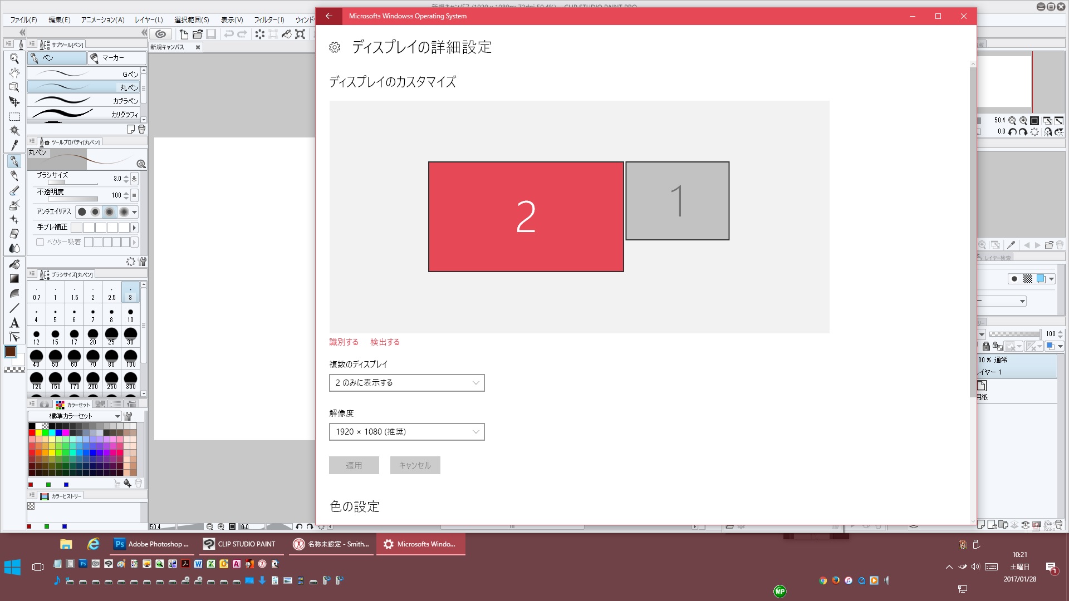This screenshot has height=601, width=1069.
Task: Select the Text tool
Action: pyautogui.click(x=14, y=323)
